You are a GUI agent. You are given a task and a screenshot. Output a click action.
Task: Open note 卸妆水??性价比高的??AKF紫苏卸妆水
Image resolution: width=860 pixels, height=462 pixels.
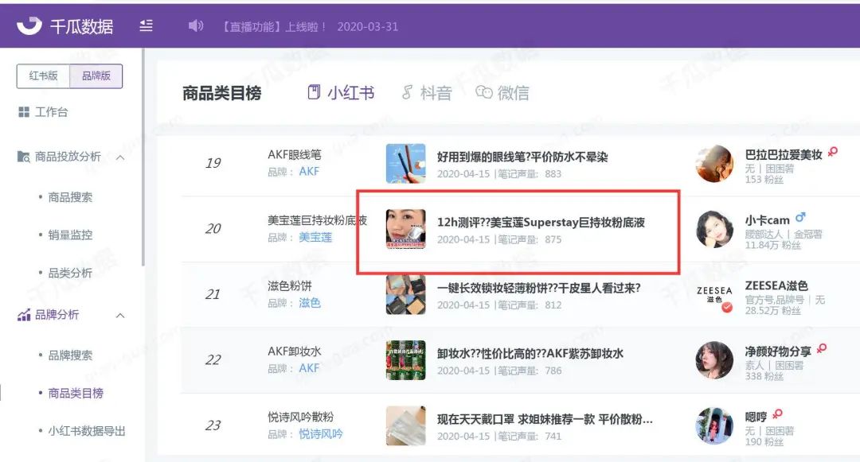[x=530, y=354]
